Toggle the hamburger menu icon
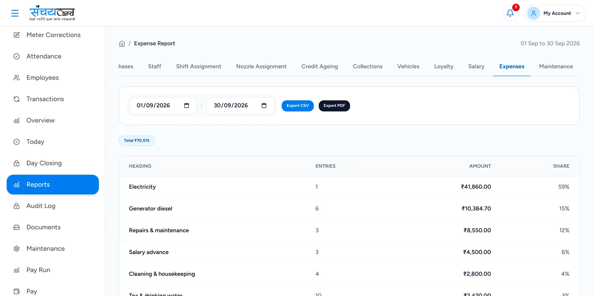The width and height of the screenshot is (593, 296). tap(15, 13)
